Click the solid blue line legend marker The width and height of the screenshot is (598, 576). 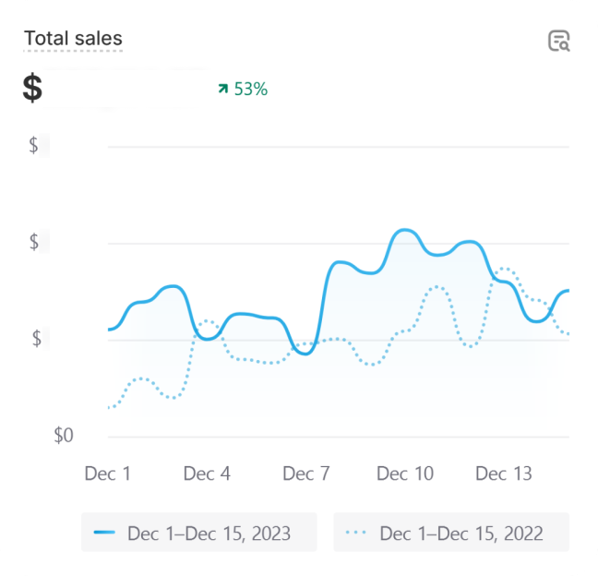(105, 534)
